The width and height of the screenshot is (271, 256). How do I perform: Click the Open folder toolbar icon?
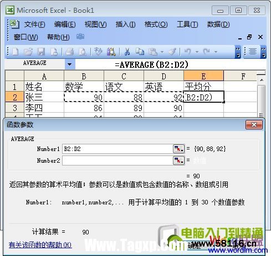point(28,52)
